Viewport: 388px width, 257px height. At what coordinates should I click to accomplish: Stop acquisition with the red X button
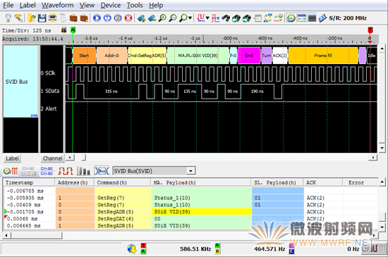tap(128, 18)
